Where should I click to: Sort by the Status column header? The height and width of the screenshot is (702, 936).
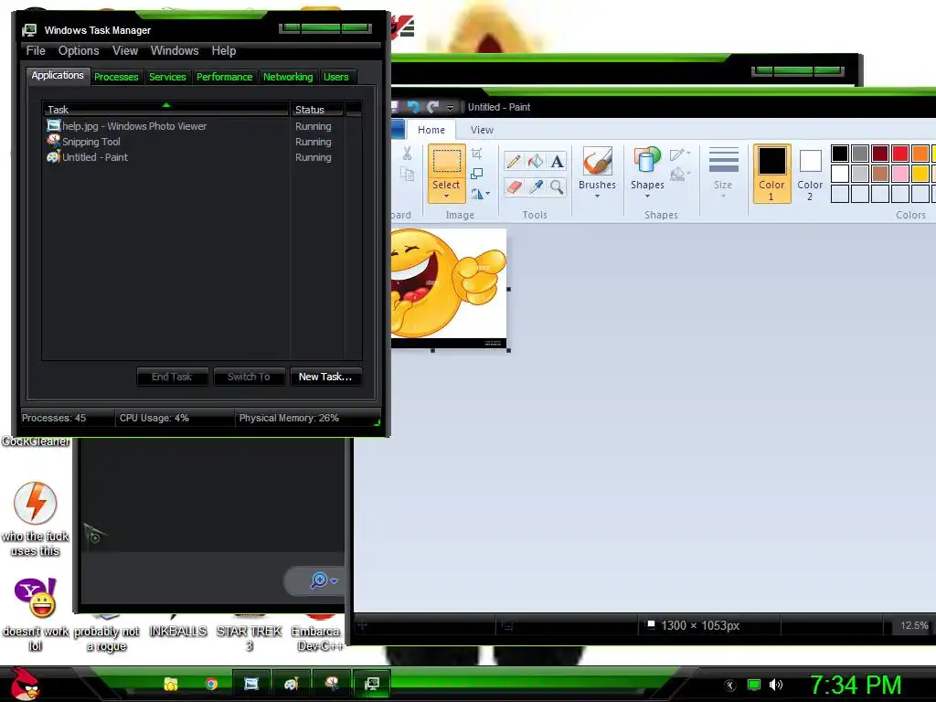[x=317, y=110]
